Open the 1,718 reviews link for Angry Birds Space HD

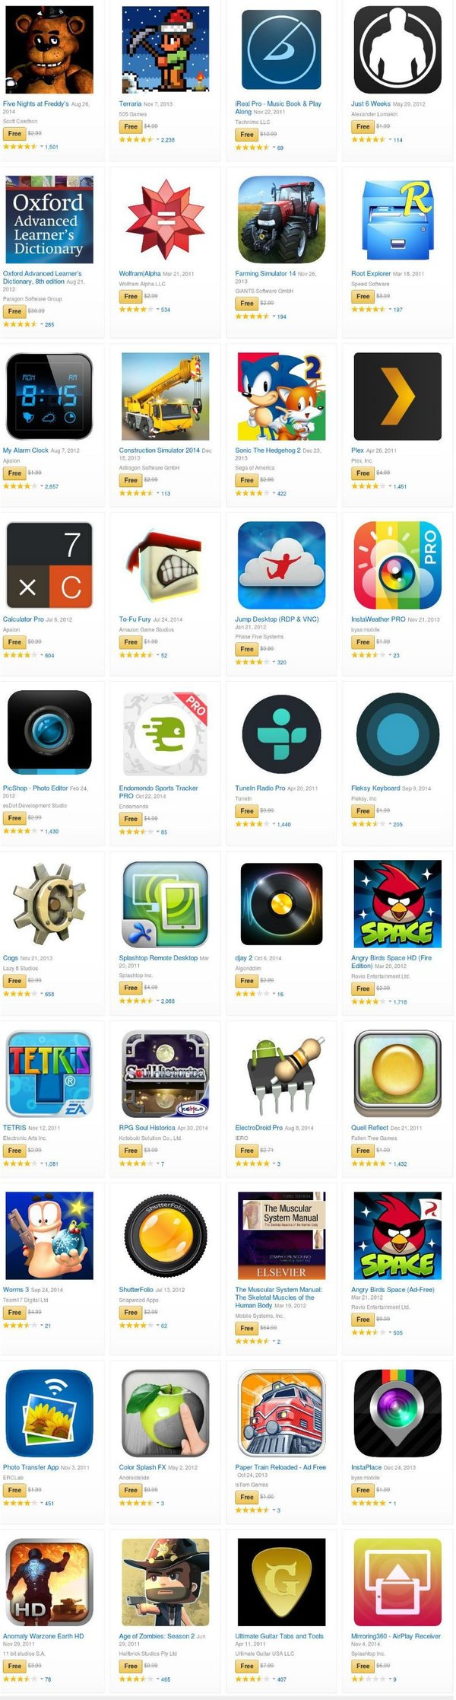[x=400, y=1002]
